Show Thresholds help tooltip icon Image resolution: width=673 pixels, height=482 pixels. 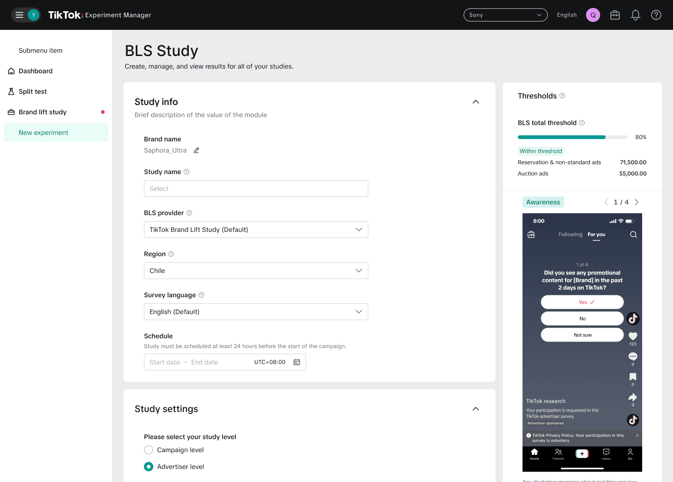pyautogui.click(x=562, y=96)
